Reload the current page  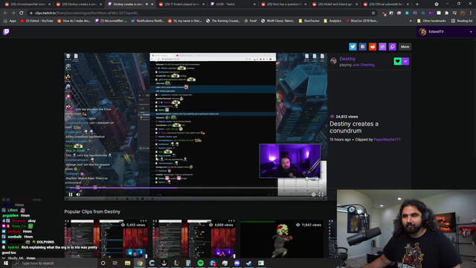tap(22, 13)
